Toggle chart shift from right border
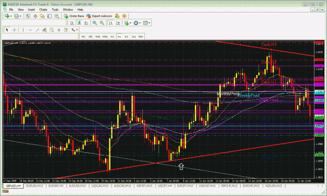Viewport: 327px width, 196px height. (118, 23)
